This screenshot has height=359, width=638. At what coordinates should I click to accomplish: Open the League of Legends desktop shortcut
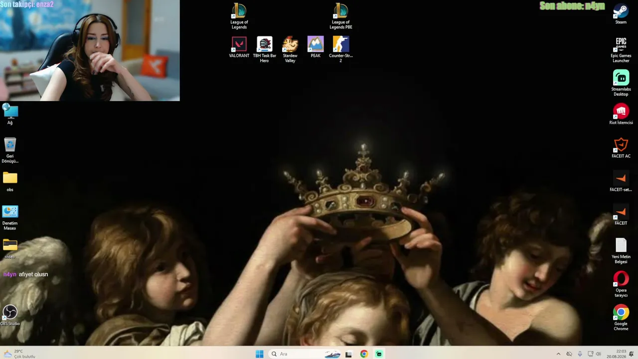tap(239, 16)
